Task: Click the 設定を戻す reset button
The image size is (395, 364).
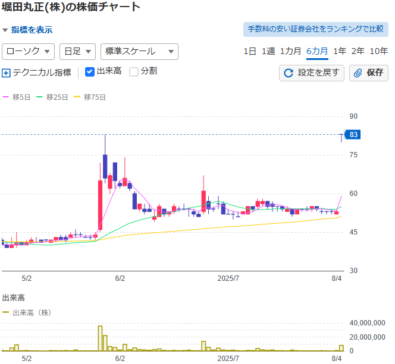Action: coord(312,73)
